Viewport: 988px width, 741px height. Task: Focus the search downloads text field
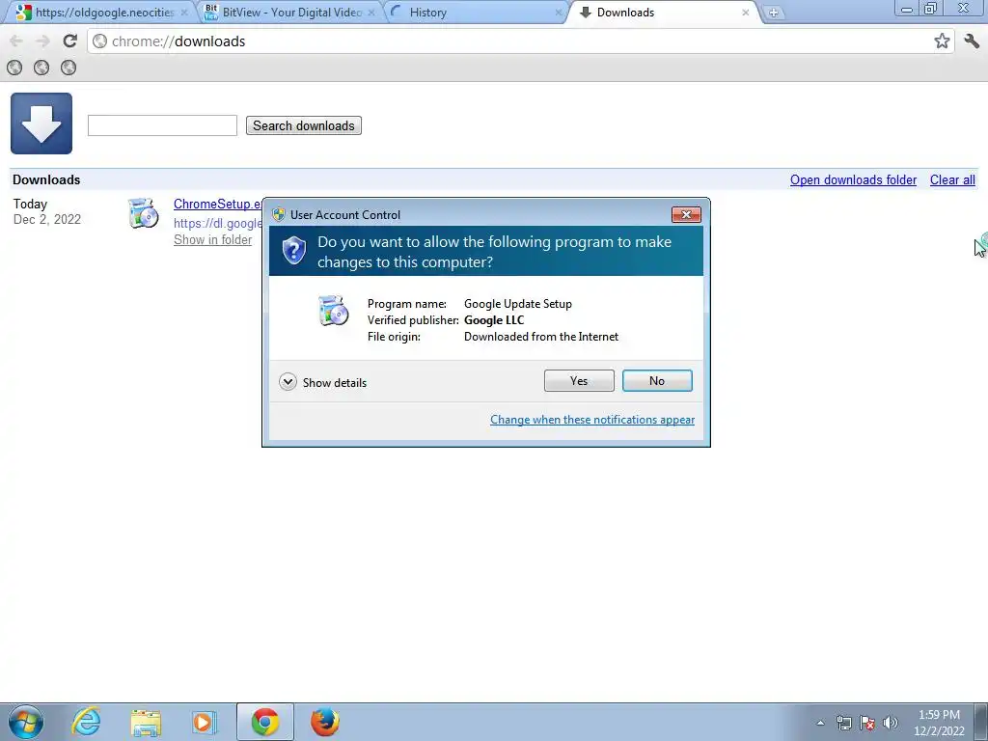pos(162,125)
